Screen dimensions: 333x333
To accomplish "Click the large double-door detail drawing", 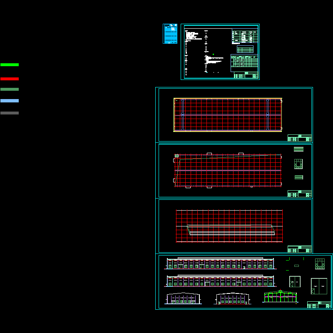I will pyautogui.click(x=319, y=286).
